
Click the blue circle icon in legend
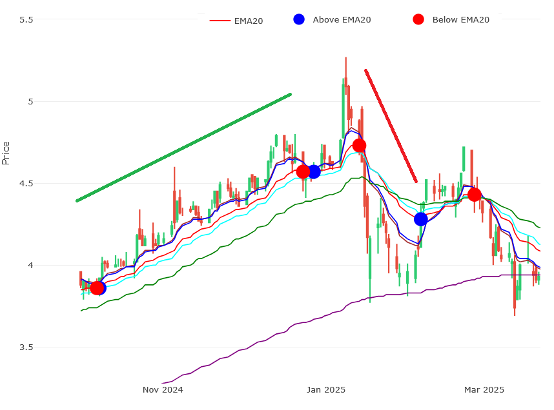tap(299, 19)
